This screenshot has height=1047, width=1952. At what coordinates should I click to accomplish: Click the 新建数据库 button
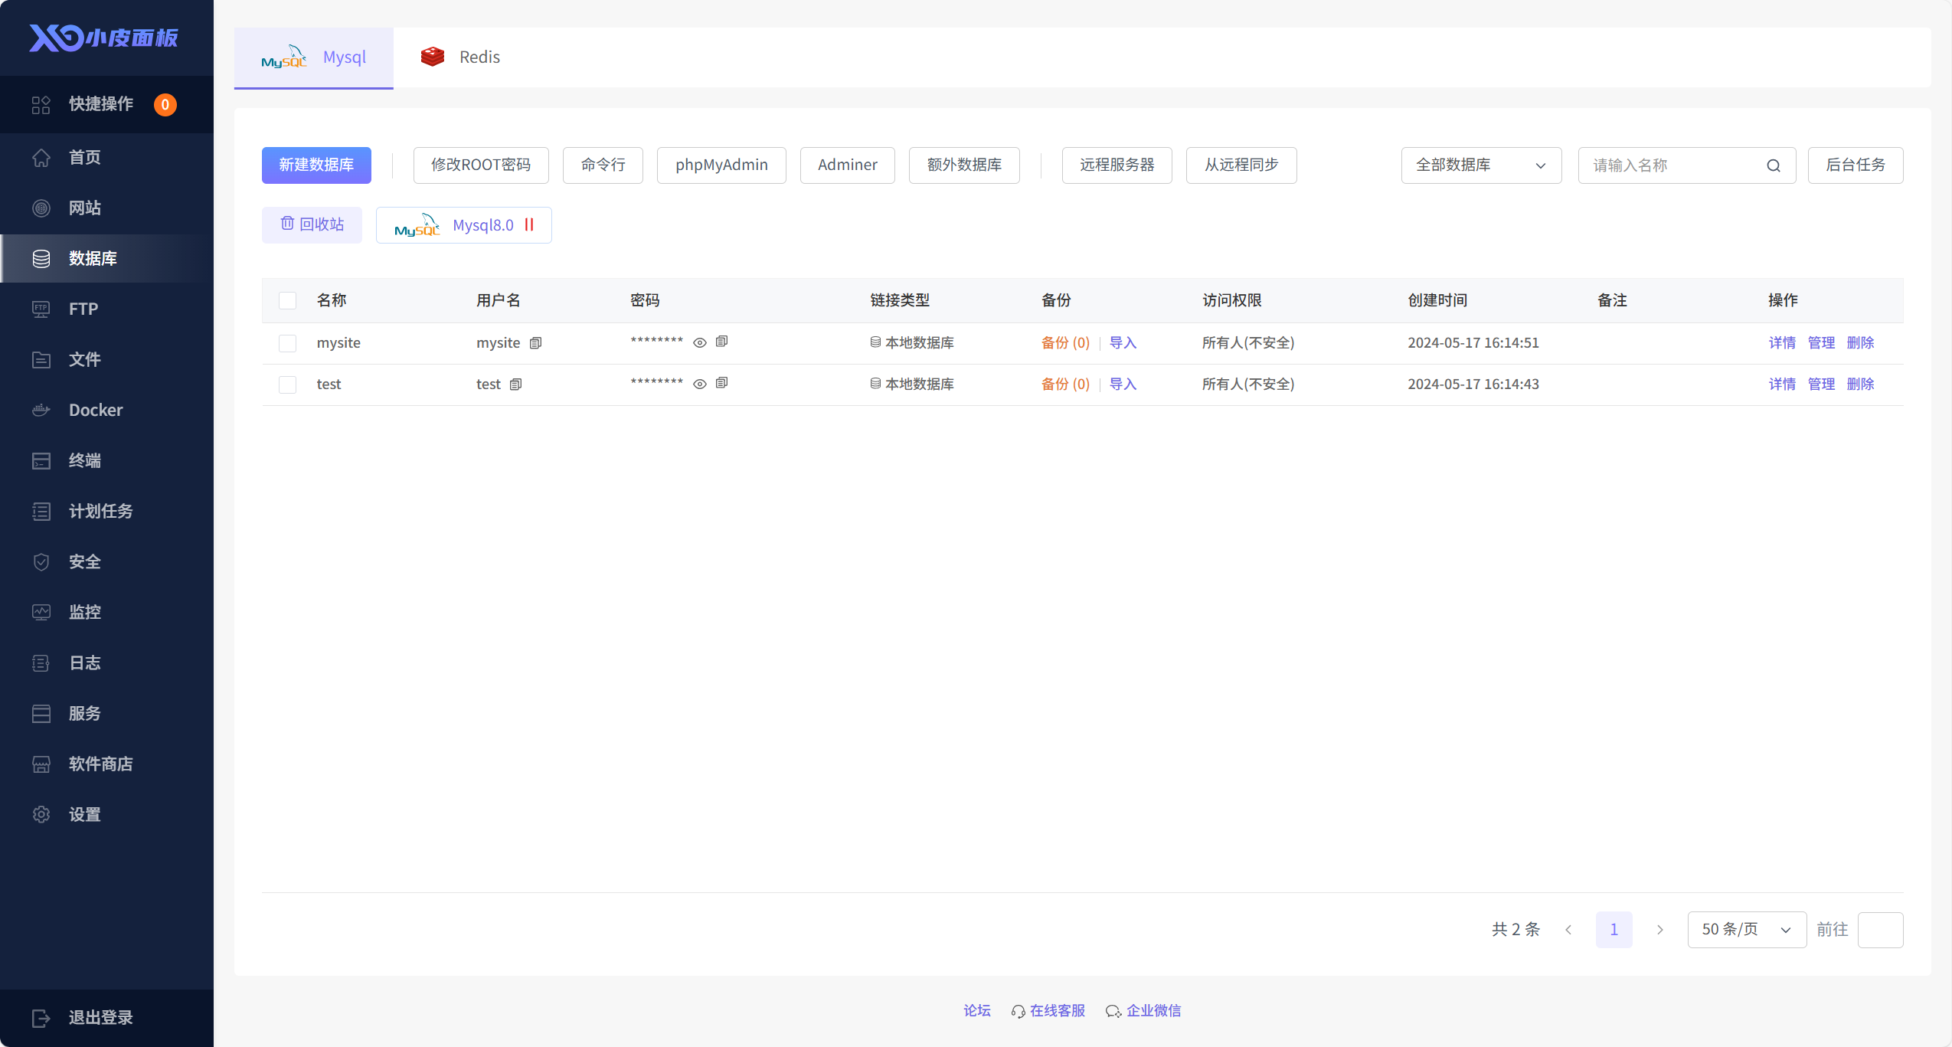(x=316, y=165)
